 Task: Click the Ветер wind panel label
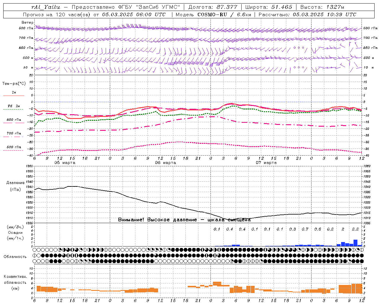[x=28, y=22]
